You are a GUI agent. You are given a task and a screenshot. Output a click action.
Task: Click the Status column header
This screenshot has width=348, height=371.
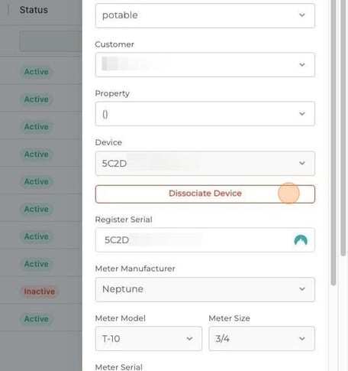34,10
